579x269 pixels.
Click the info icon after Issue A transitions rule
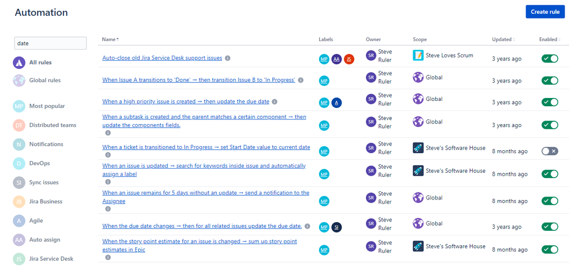point(301,80)
